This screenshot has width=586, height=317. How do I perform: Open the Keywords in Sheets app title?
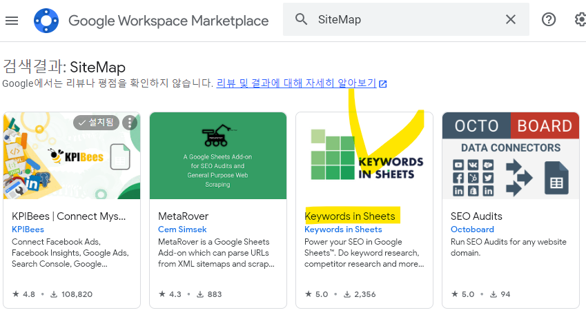point(350,216)
